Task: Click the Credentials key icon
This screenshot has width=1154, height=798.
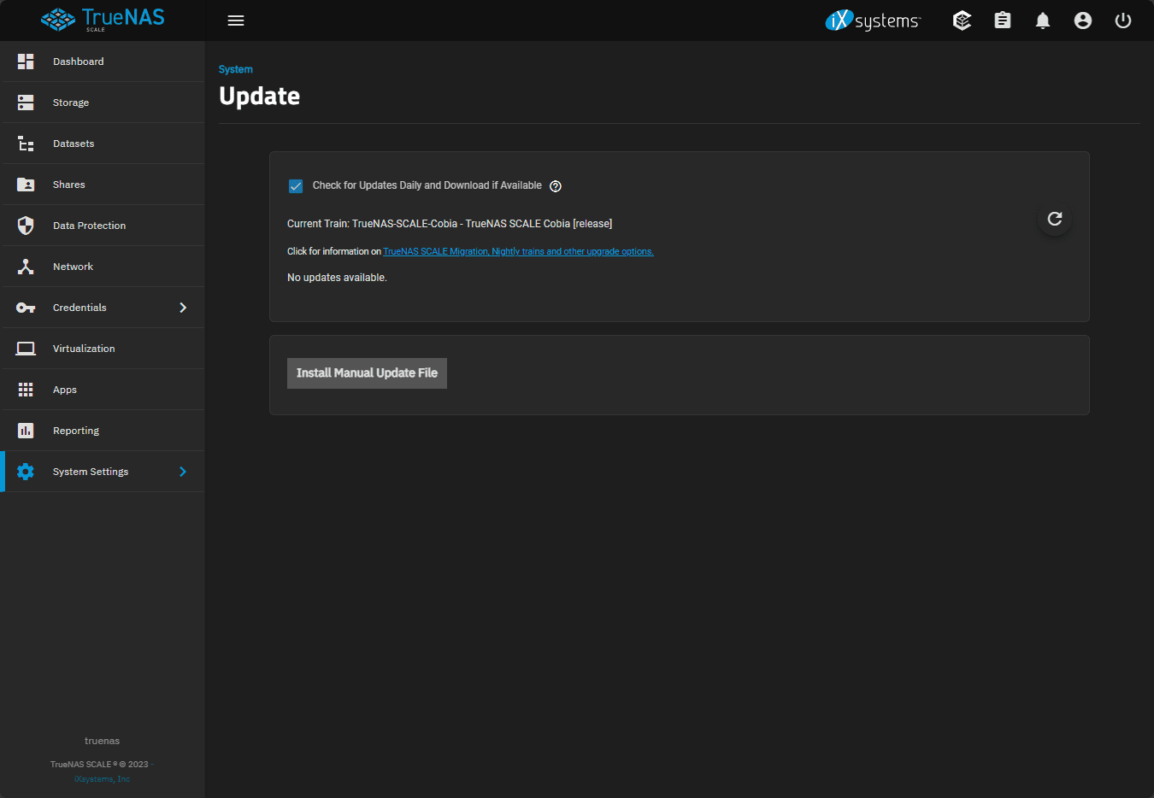Action: click(x=26, y=308)
